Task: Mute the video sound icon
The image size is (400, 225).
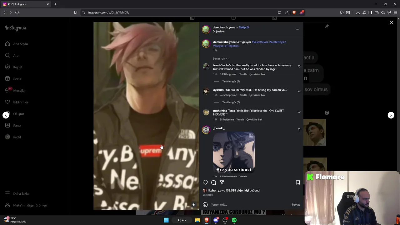Action: (x=193, y=205)
